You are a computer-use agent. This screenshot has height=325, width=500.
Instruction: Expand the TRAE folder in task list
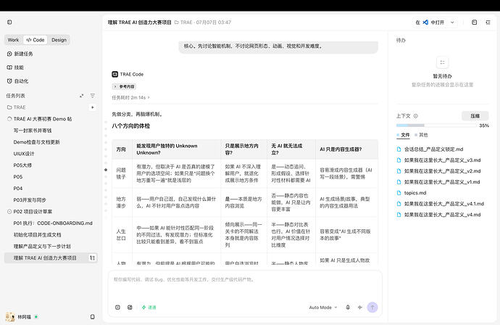point(16,107)
